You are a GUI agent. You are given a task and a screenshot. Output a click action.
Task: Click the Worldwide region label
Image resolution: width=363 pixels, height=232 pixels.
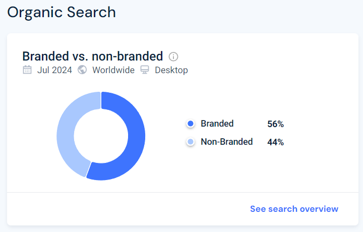[x=113, y=70]
